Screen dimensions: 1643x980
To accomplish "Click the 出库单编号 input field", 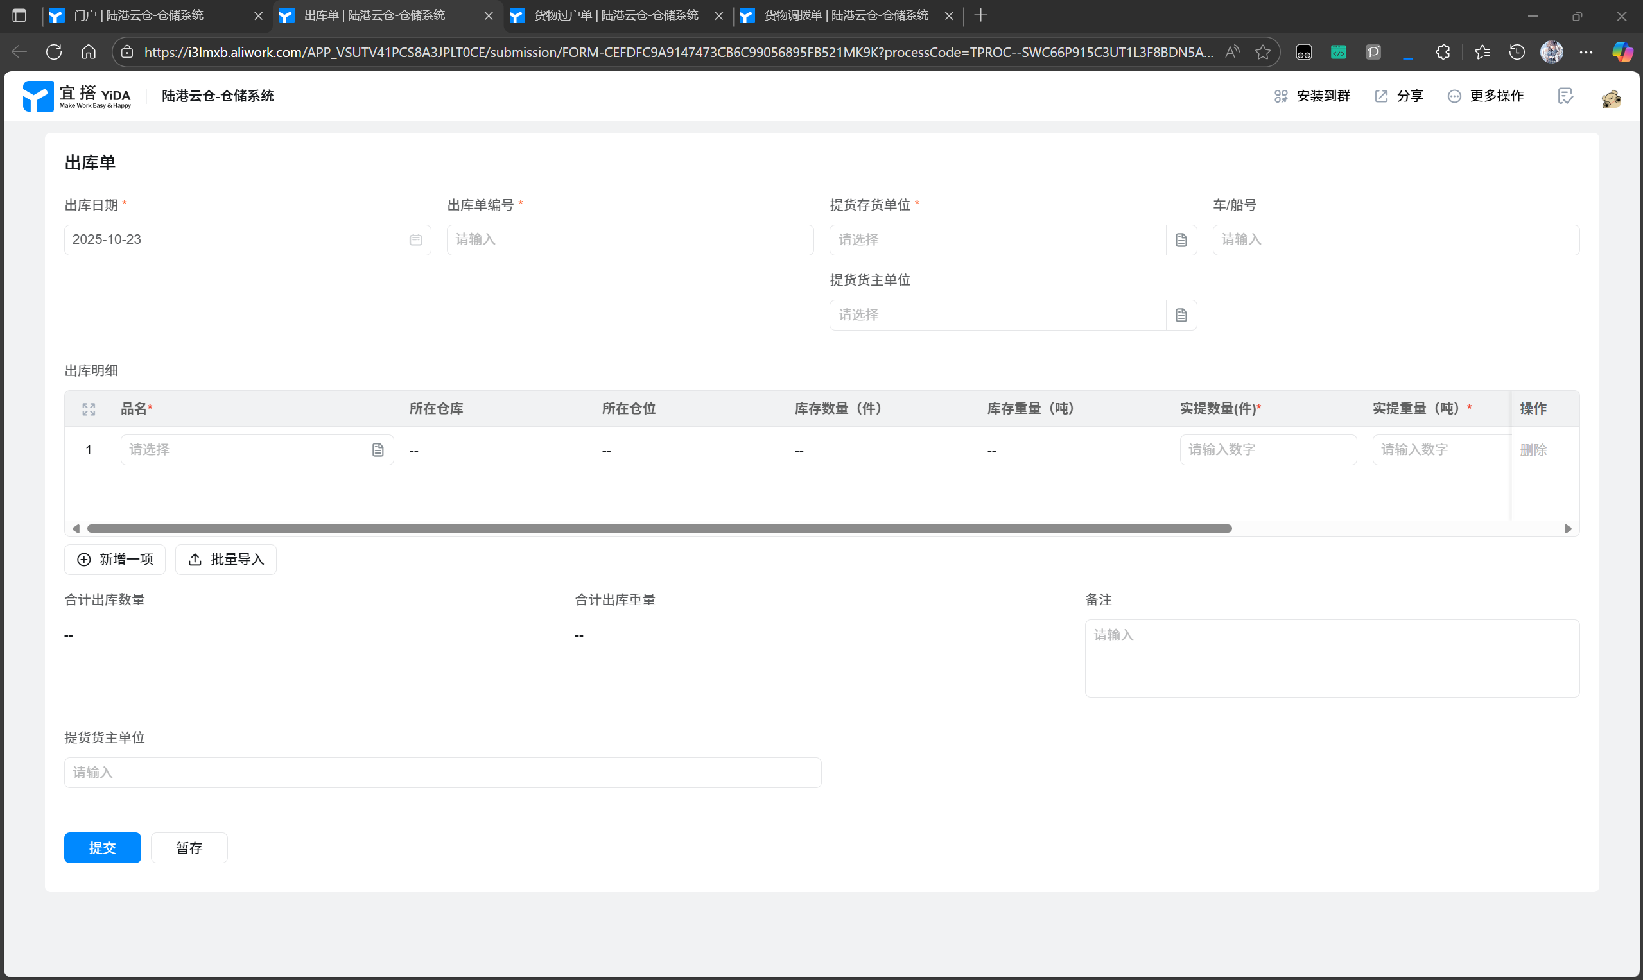I will (x=630, y=240).
